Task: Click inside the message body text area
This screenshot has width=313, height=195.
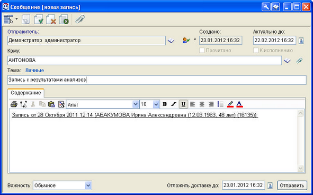Action: click(153, 141)
